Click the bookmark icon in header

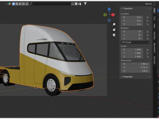[x=76, y=4]
